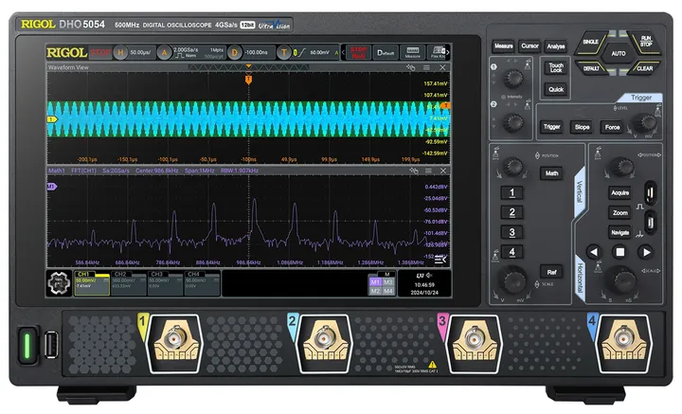
Task: Tap the LXI status icon
Action: [x=420, y=276]
